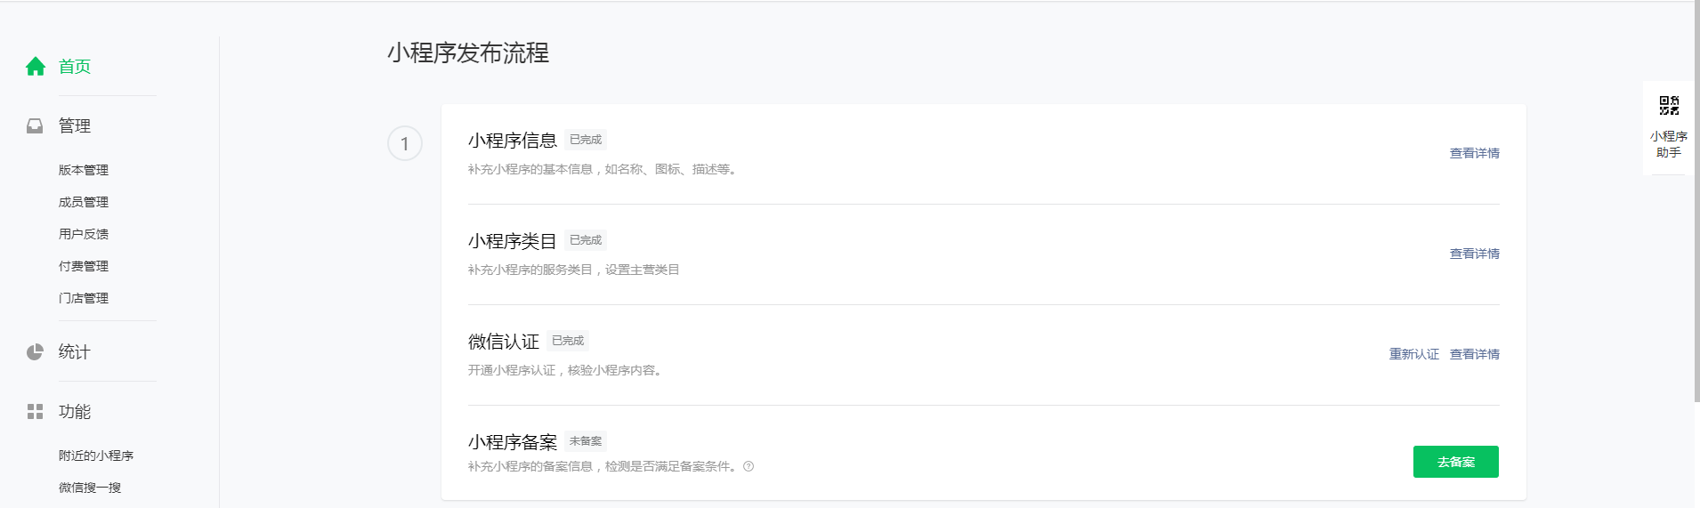Click the 小程序发布流程 page title

coord(468,53)
